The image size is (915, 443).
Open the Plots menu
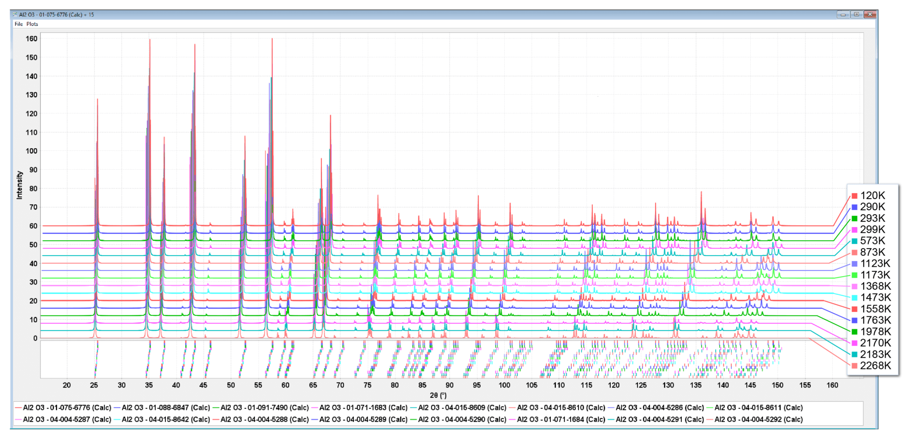32,24
